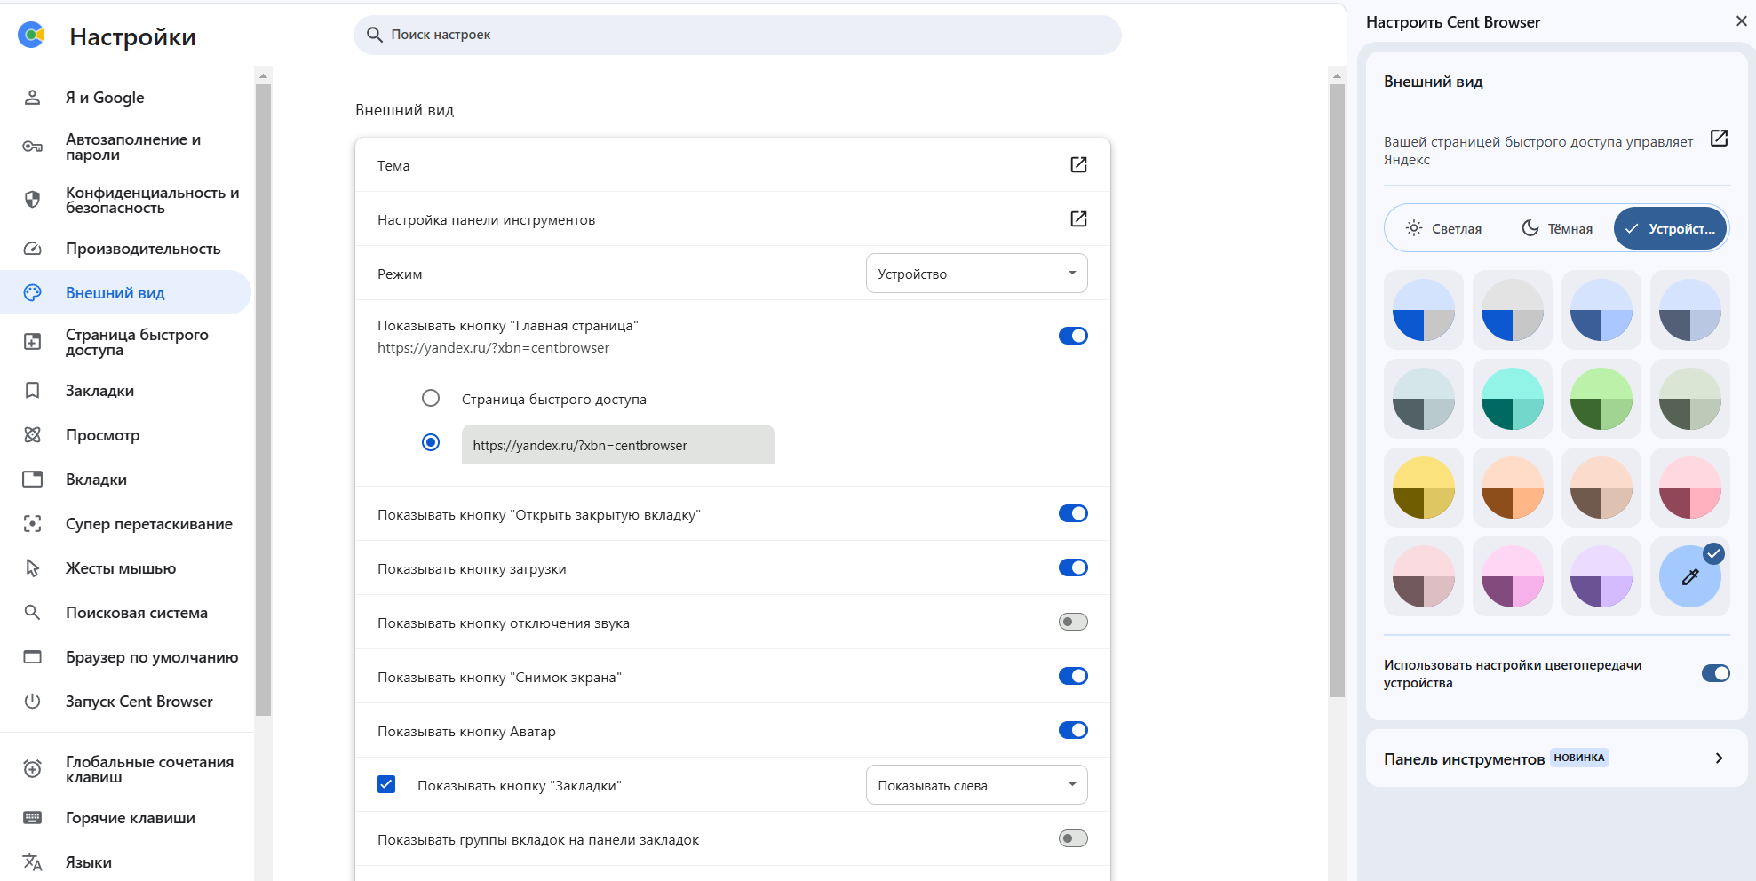
Task: Click the icon for Глобальные сочетания клавиш
Action: coord(33,769)
